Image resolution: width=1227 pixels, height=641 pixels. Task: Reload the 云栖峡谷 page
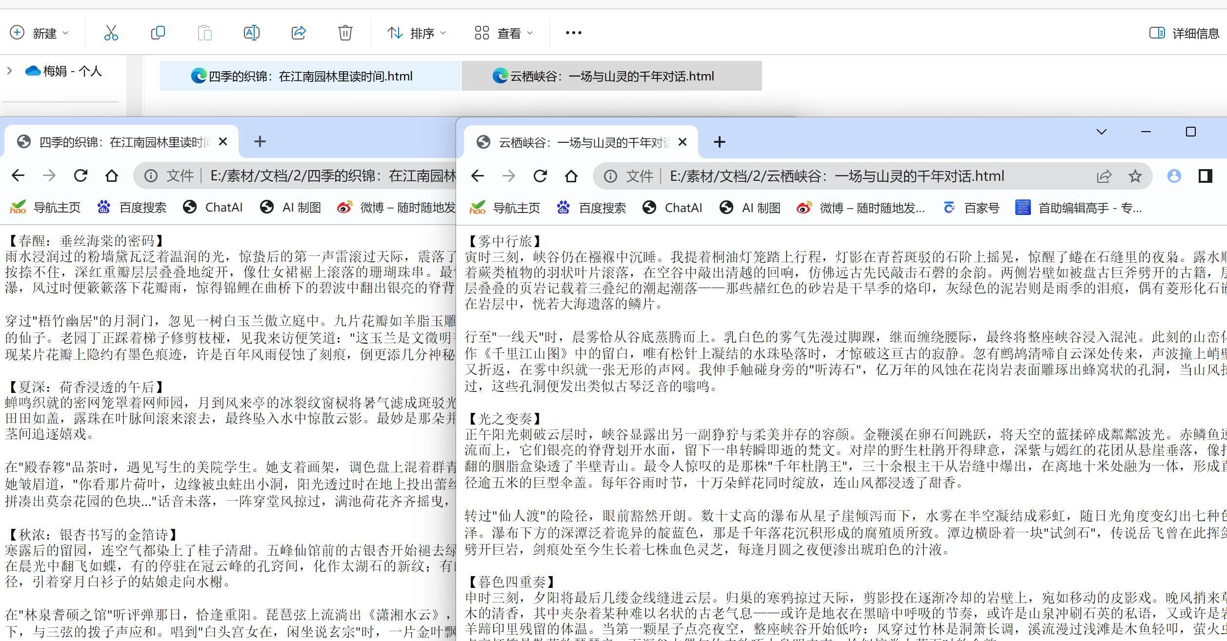coord(540,176)
